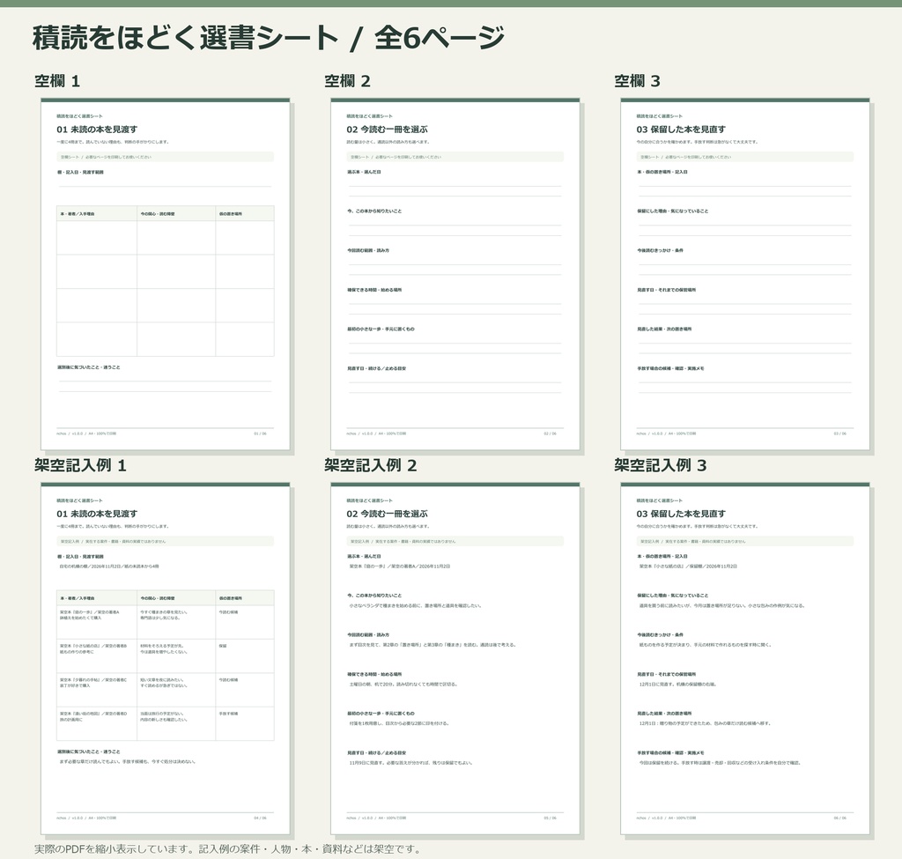Click heading 02 今読む一冊を選ぶ on 空欄 2
This screenshot has width=902, height=859.
(387, 130)
